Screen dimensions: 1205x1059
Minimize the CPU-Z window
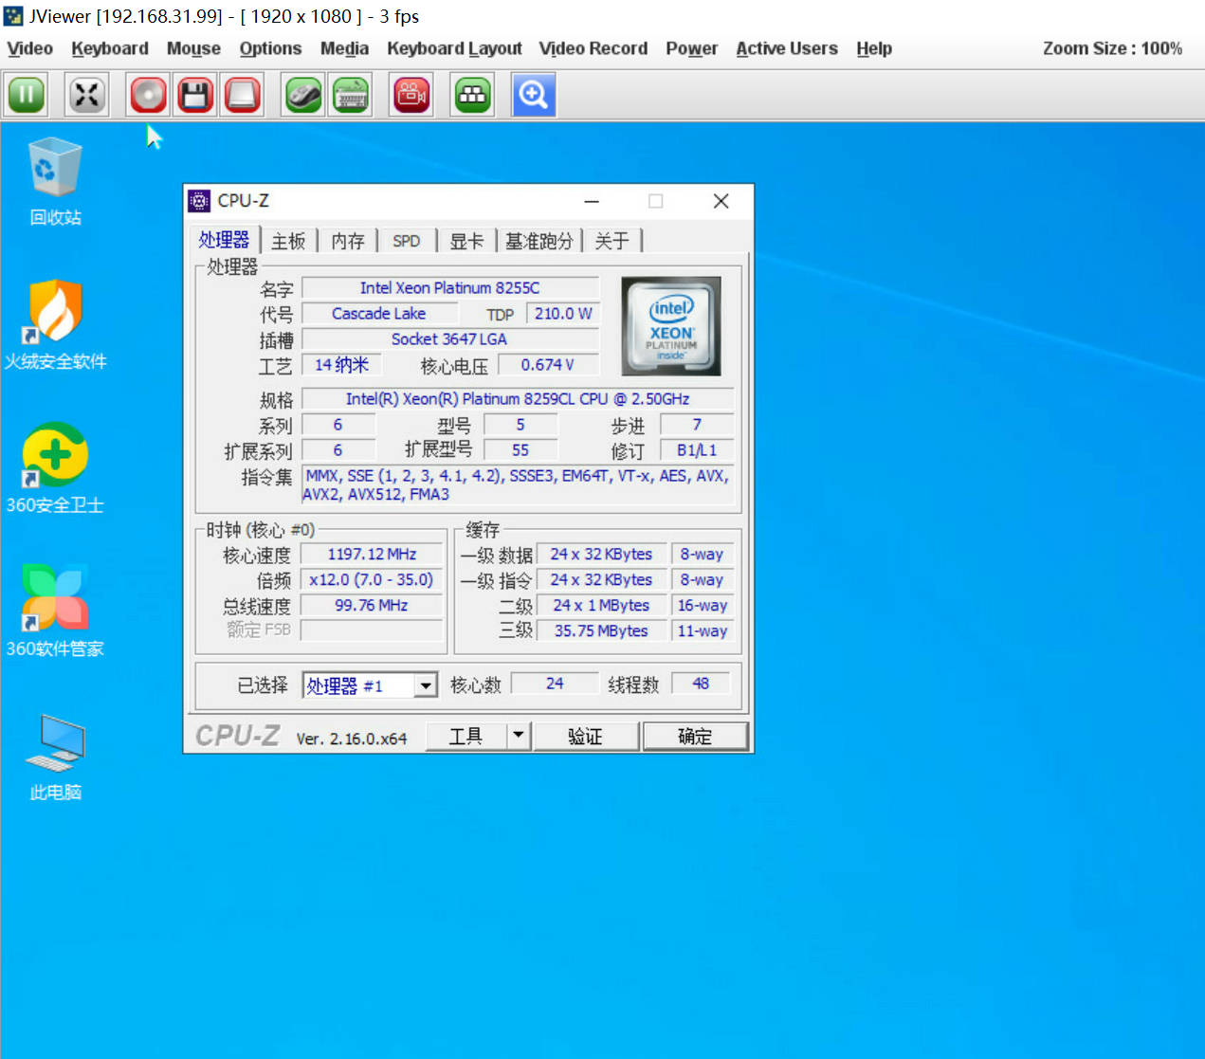[592, 201]
